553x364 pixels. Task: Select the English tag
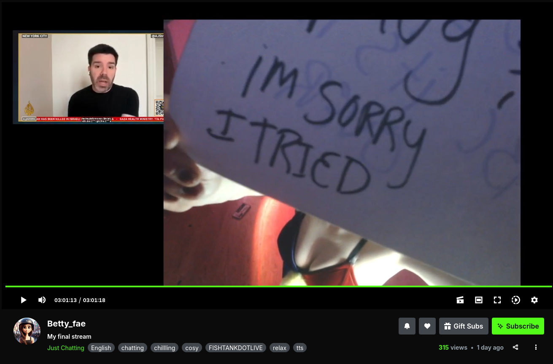click(101, 348)
